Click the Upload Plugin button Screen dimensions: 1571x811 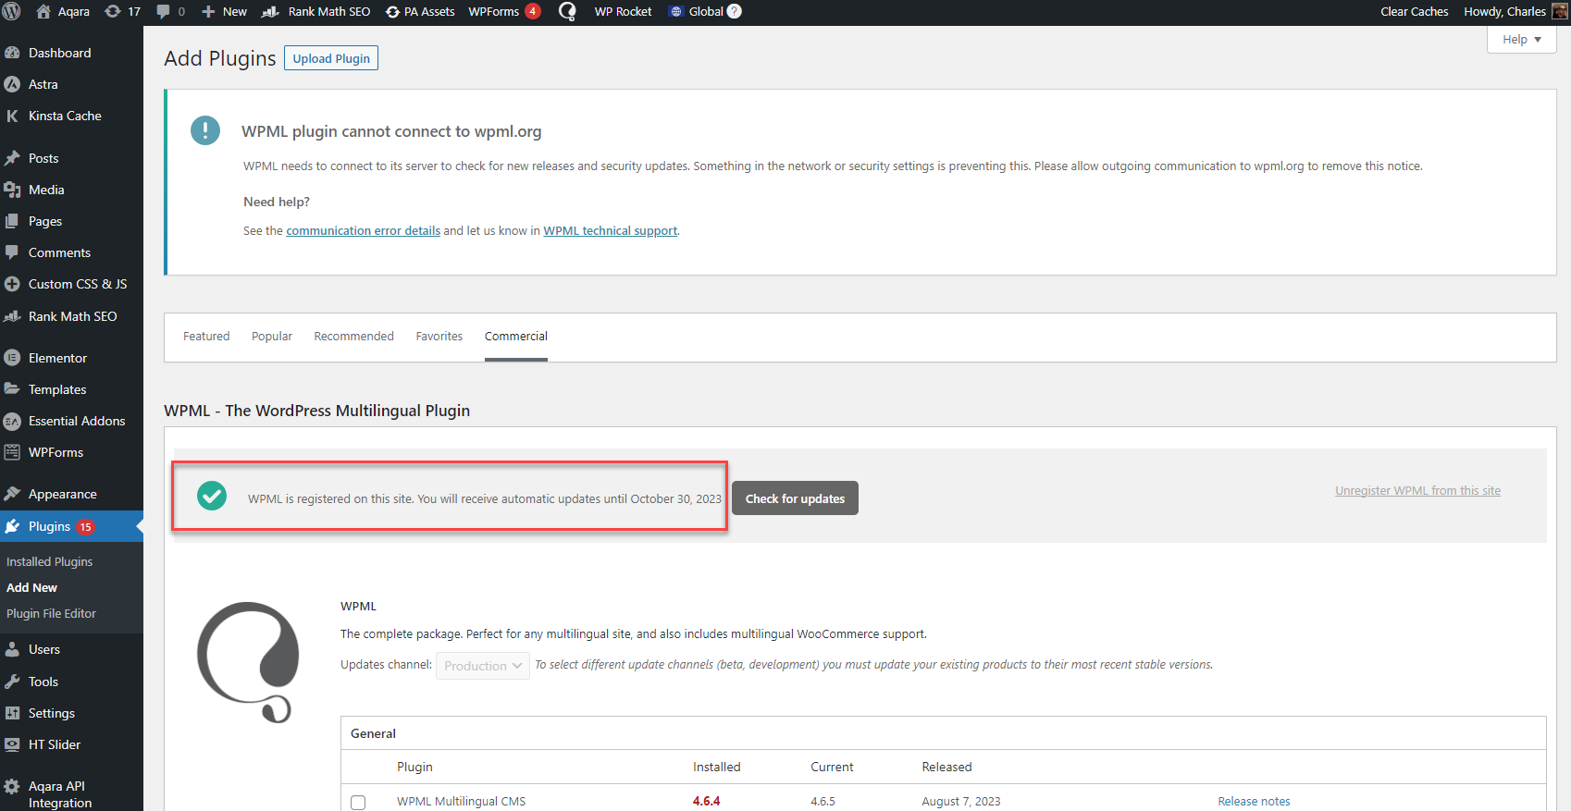tap(331, 58)
